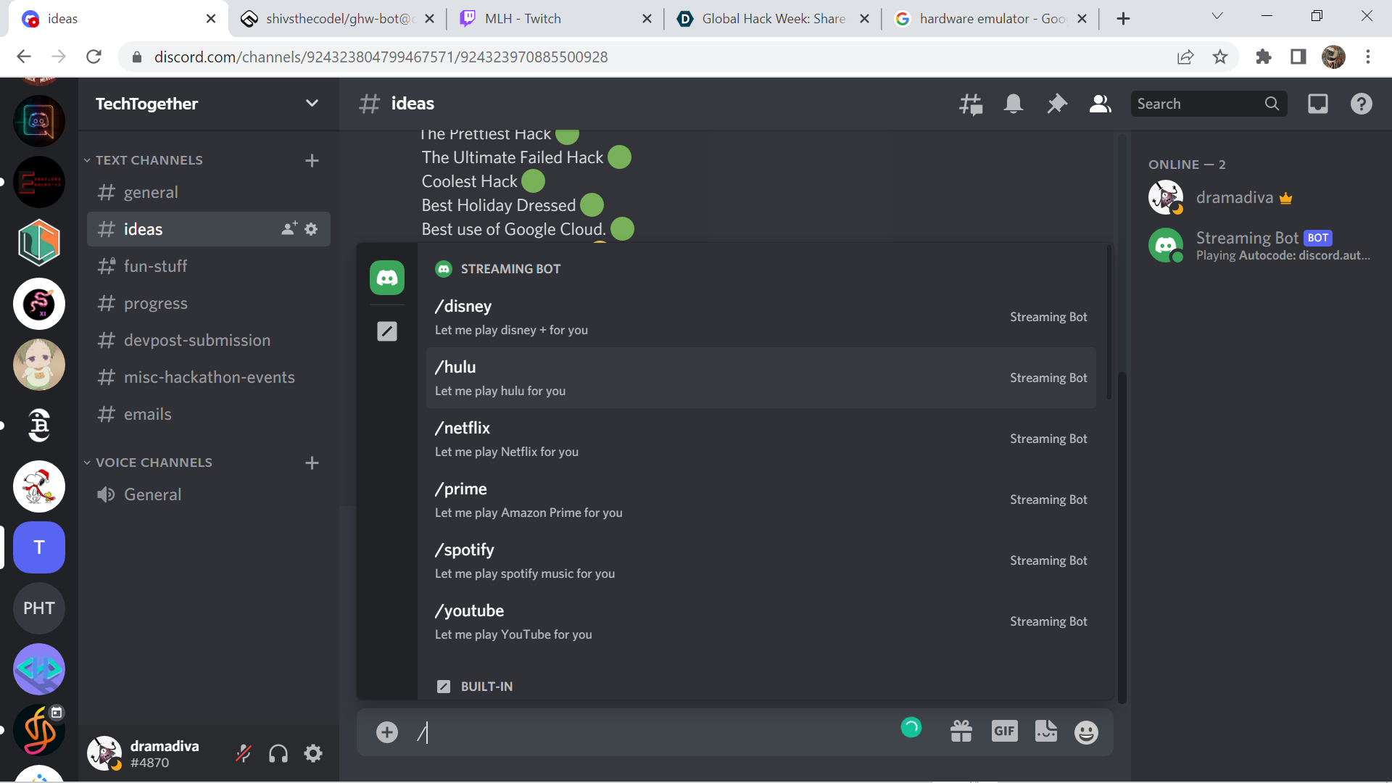Open the Nitro gift icon
This screenshot has height=783, width=1392.
pos(961,732)
